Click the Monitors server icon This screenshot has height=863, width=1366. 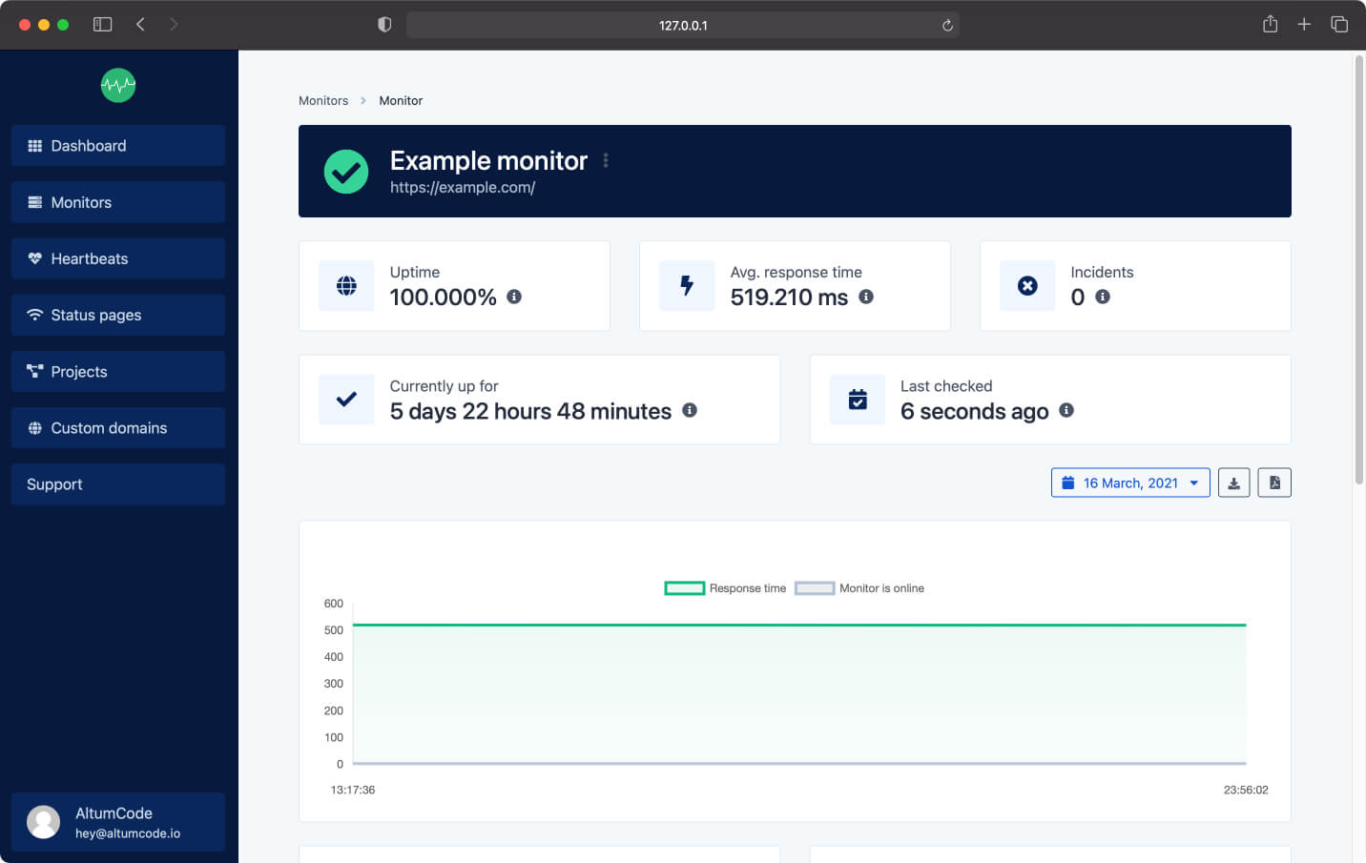click(35, 202)
